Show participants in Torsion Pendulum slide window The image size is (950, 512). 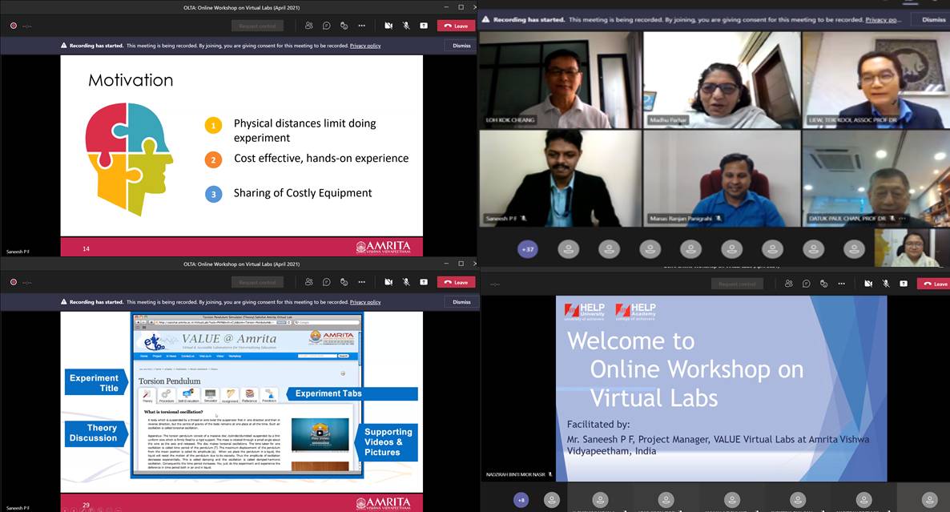click(x=309, y=282)
